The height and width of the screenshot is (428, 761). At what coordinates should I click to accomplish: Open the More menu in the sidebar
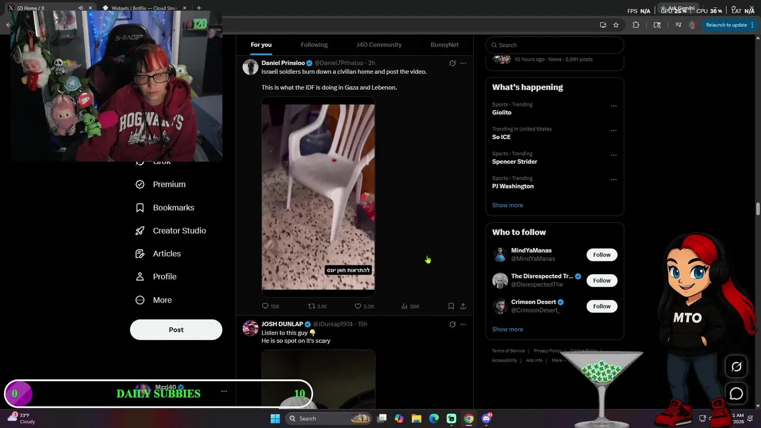(153, 300)
